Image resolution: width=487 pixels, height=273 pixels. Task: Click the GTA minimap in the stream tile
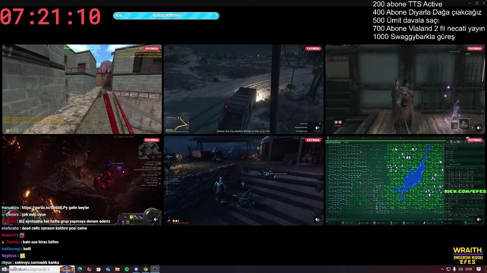177,124
